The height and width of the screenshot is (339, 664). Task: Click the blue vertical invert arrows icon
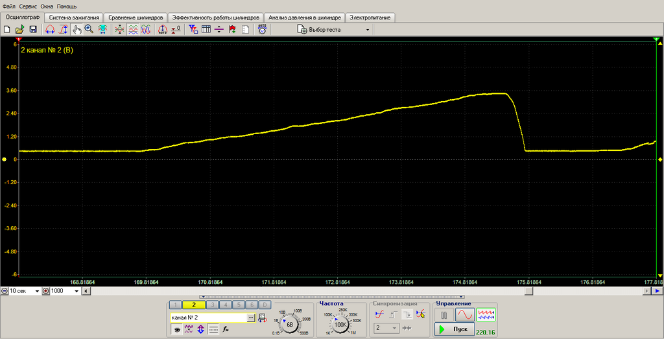point(201,329)
